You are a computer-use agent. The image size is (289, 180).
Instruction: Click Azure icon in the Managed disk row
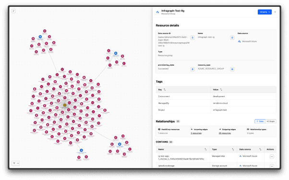pyautogui.click(x=241, y=156)
